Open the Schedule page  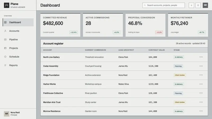tap(18, 57)
